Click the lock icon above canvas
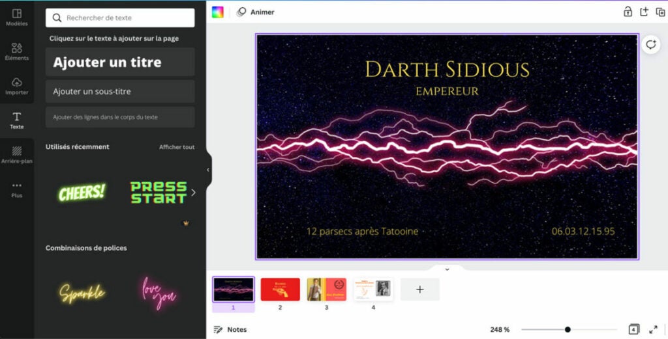The width and height of the screenshot is (668, 339). pyautogui.click(x=628, y=12)
